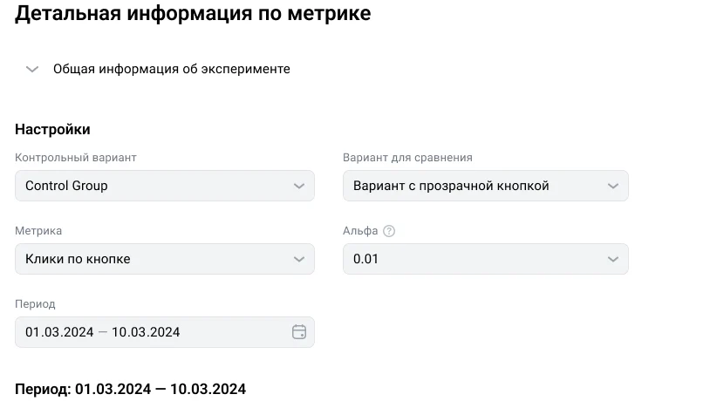The width and height of the screenshot is (717, 408).
Task: Open the Вариант с прозрачной кнопкой dropdown
Action: click(x=486, y=186)
